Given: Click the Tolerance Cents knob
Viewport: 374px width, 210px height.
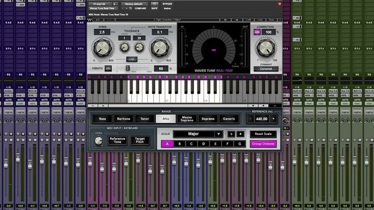Looking at the screenshot, I should (x=124, y=47).
